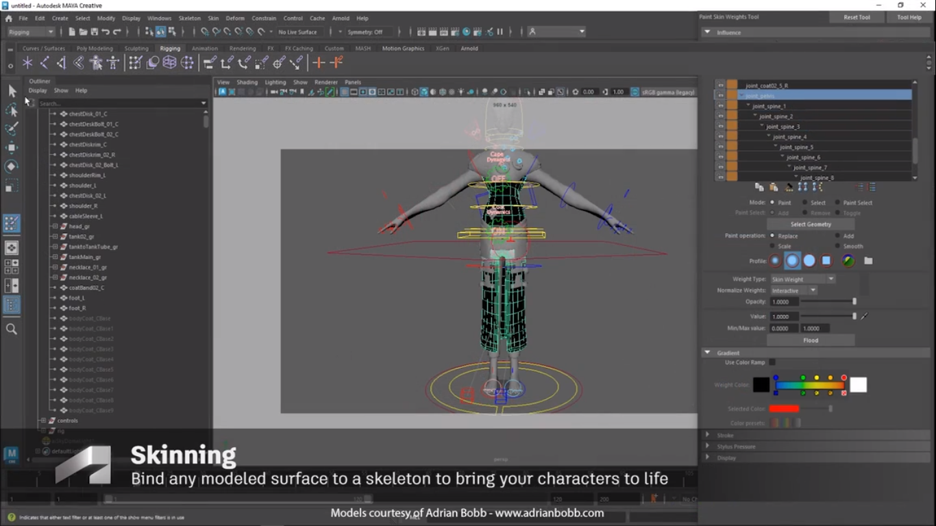Choose Smooth paint operation
936x526 pixels.
(x=837, y=246)
